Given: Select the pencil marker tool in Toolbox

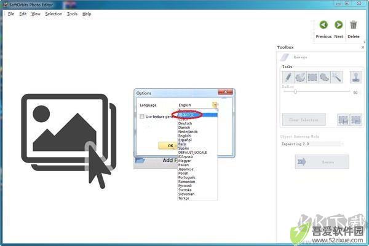Looking at the screenshot, I should (x=288, y=77).
